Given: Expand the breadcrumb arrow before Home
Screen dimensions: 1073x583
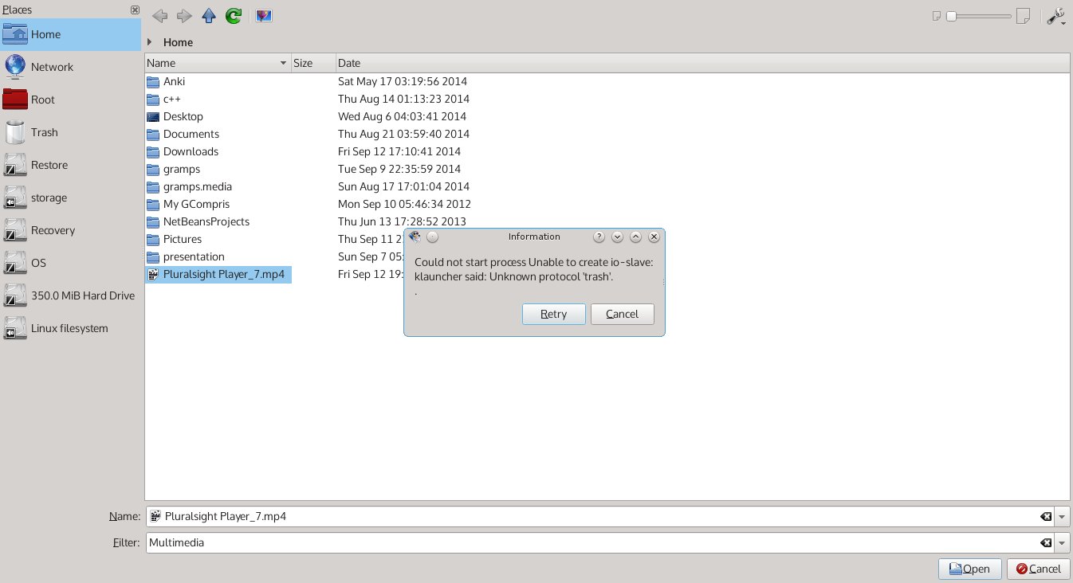Looking at the screenshot, I should tap(150, 42).
